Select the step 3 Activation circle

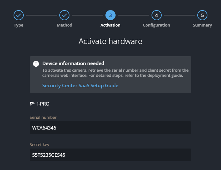[110, 15]
